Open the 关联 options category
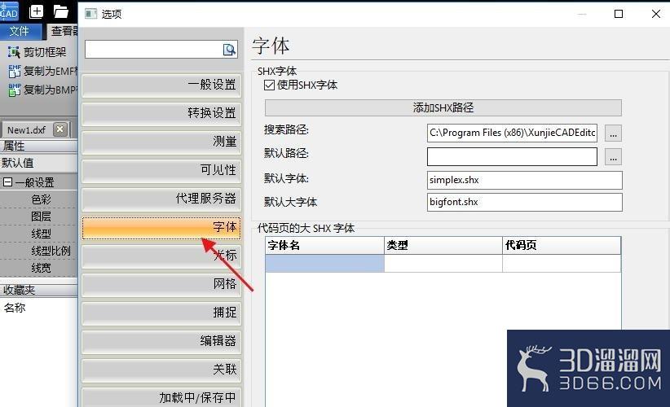The height and width of the screenshot is (407, 670). coord(161,370)
